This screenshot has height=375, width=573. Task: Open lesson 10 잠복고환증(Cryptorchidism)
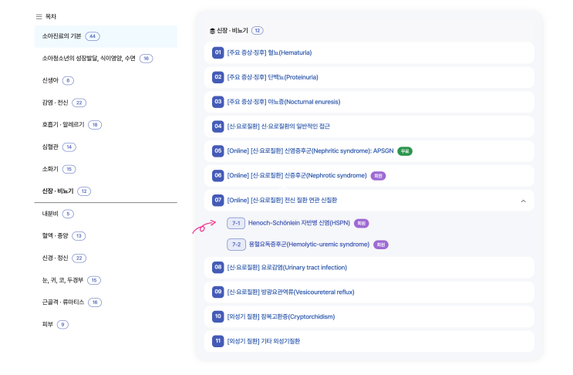[369, 316]
